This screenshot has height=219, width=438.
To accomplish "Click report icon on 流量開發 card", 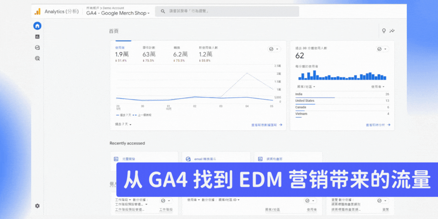I will pyautogui.click(x=116, y=159).
